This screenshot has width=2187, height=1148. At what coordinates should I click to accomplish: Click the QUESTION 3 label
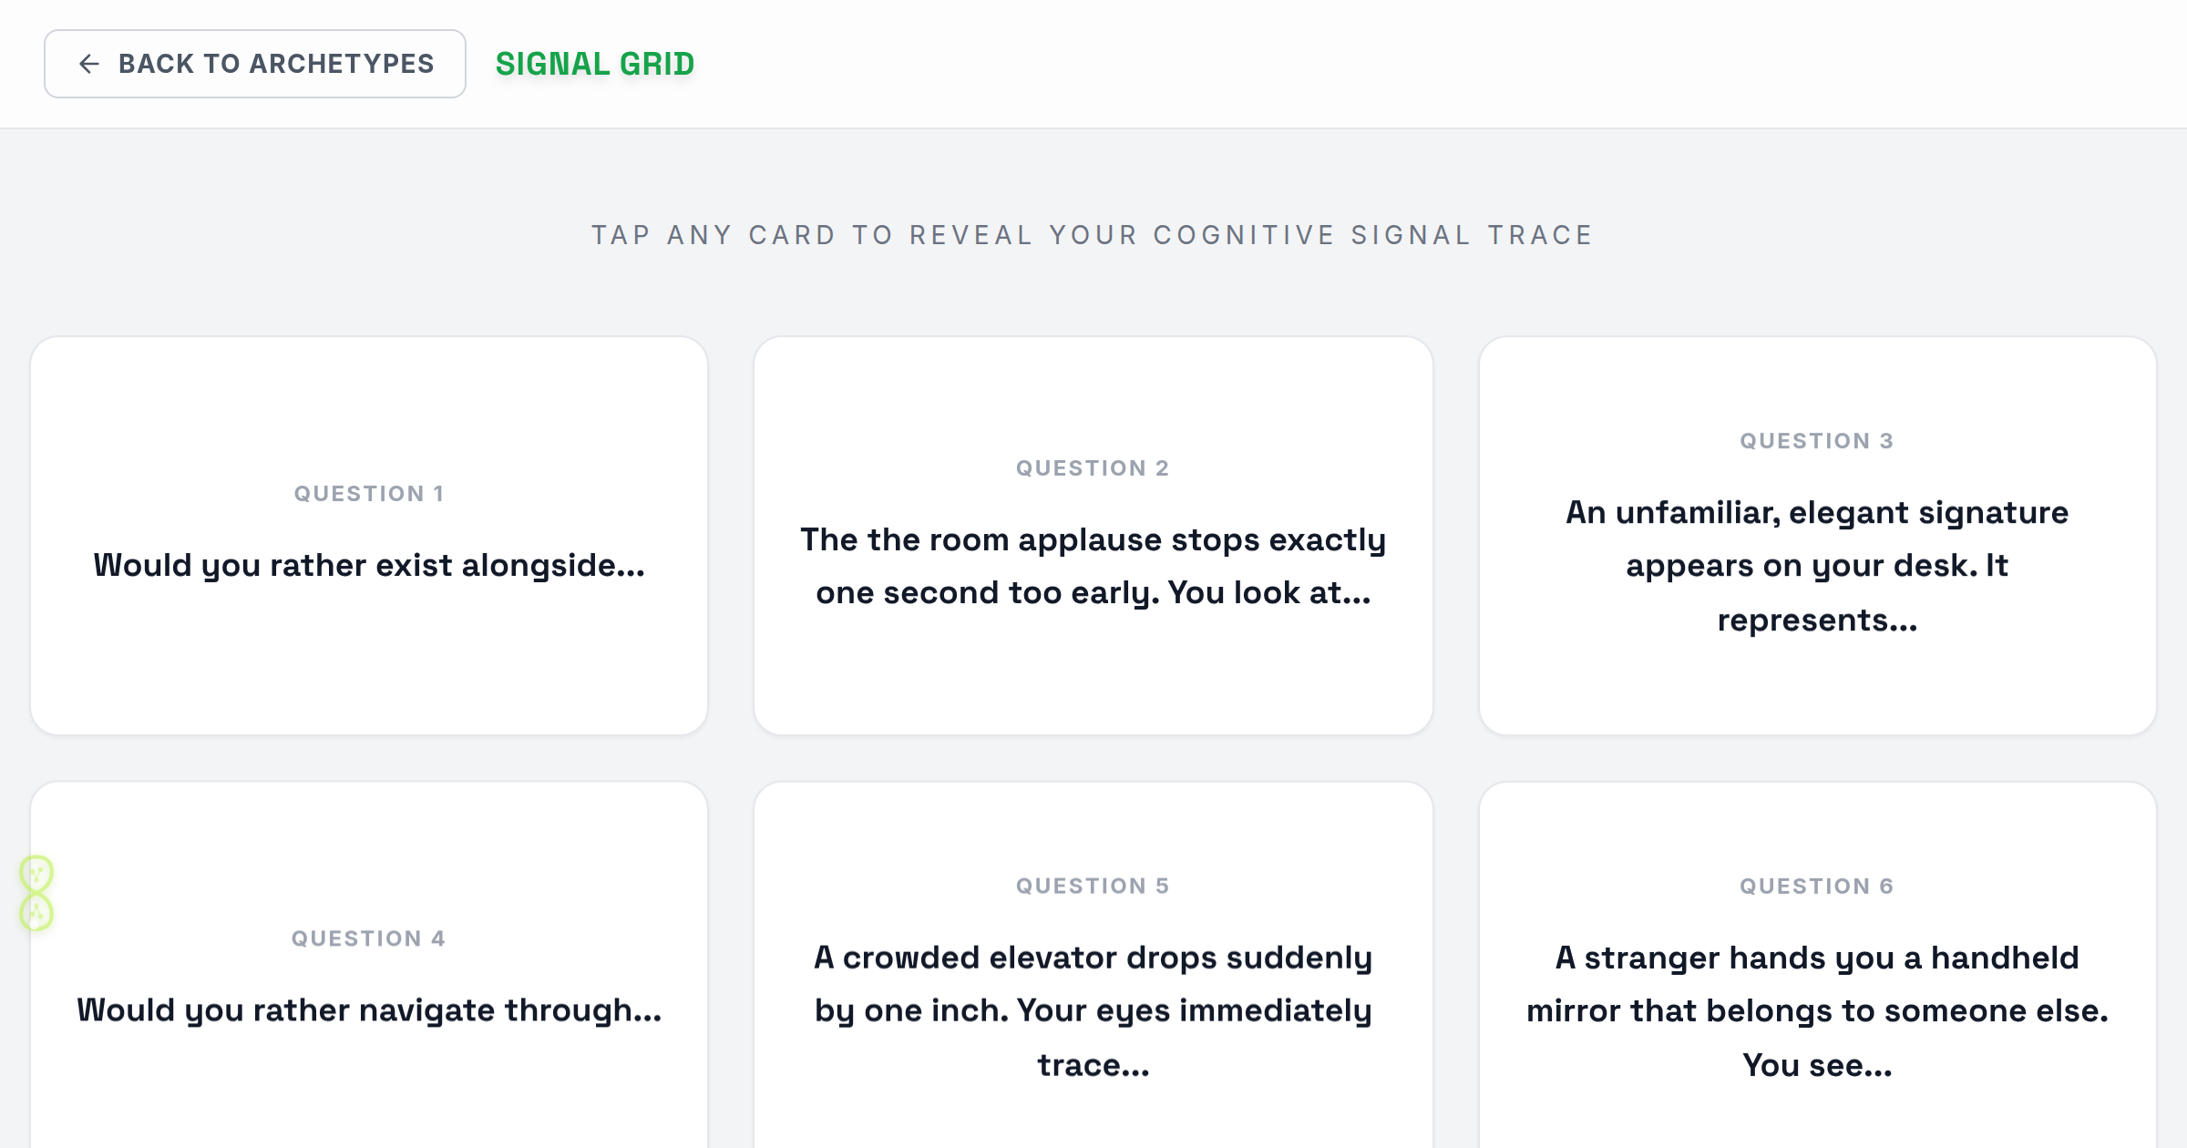1817,441
